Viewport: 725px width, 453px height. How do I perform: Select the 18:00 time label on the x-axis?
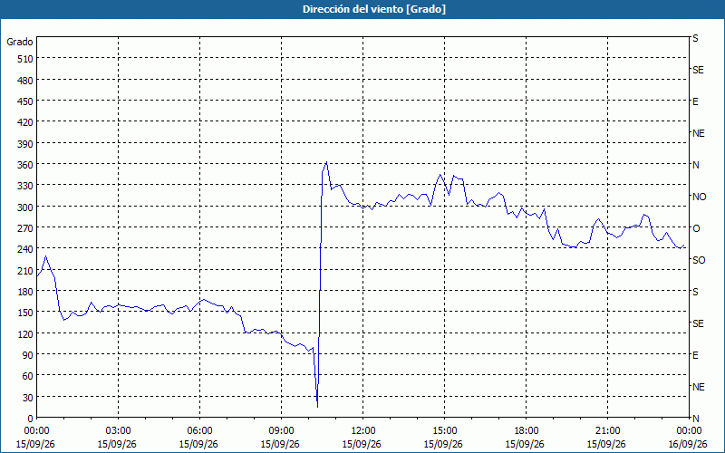[526, 431]
